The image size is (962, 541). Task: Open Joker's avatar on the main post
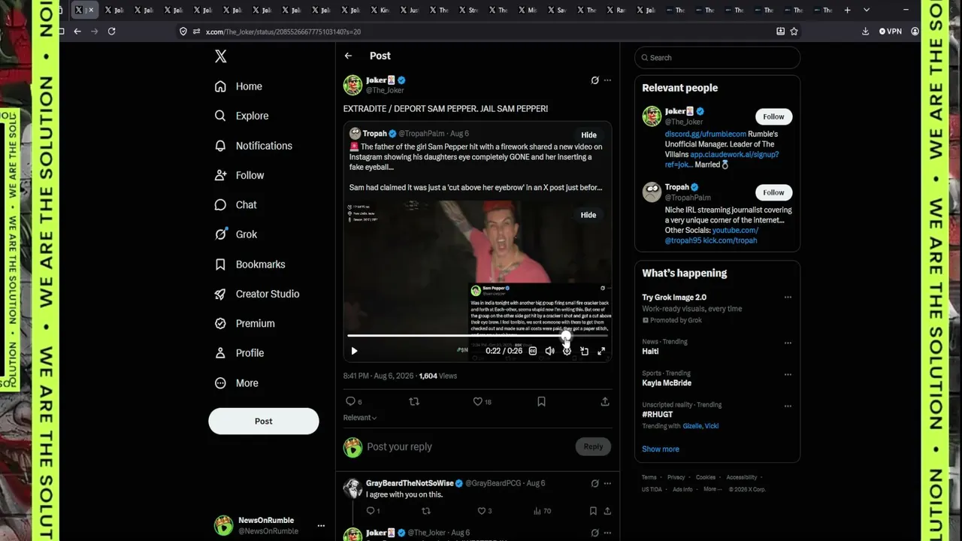(353, 85)
